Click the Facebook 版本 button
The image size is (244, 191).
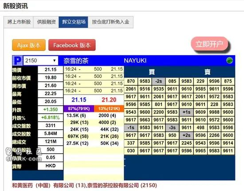72,45
